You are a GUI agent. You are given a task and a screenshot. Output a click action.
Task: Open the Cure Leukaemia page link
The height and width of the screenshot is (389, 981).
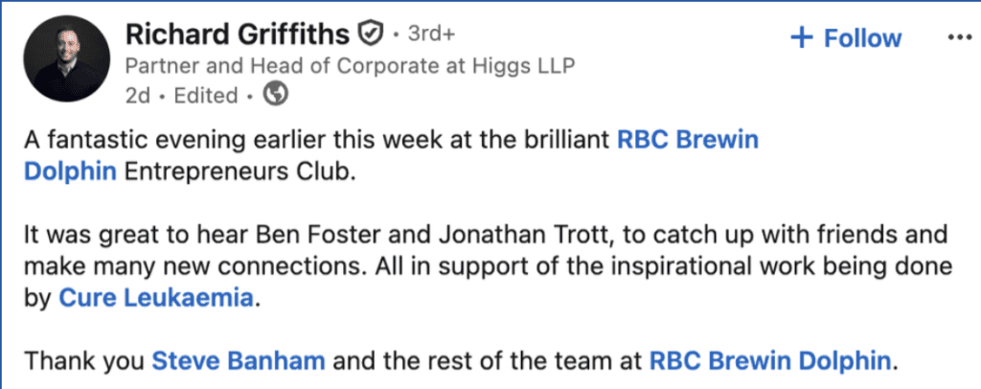coord(158,298)
